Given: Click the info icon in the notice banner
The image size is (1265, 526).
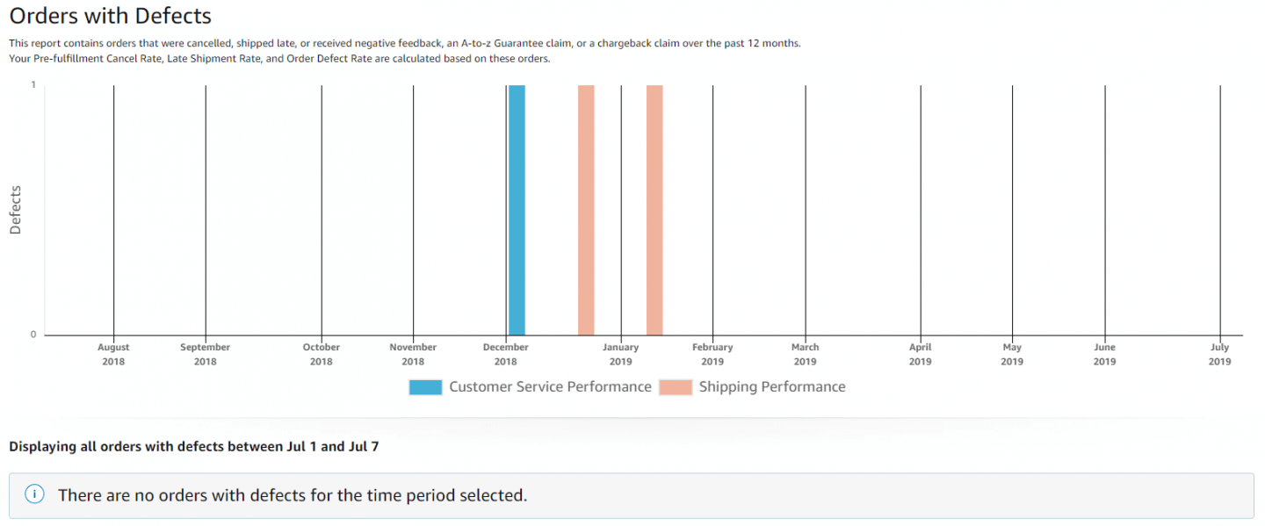Looking at the screenshot, I should pos(34,494).
